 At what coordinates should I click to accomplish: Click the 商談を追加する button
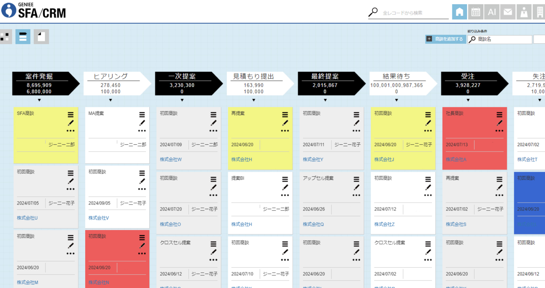pos(446,39)
